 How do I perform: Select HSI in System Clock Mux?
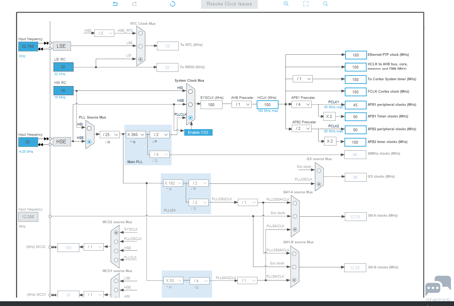pyautogui.click(x=190, y=92)
